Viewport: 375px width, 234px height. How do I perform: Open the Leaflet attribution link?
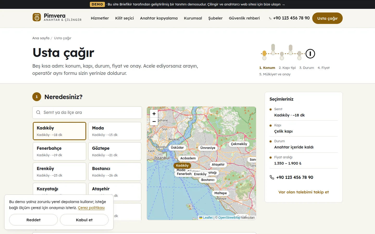206,218
